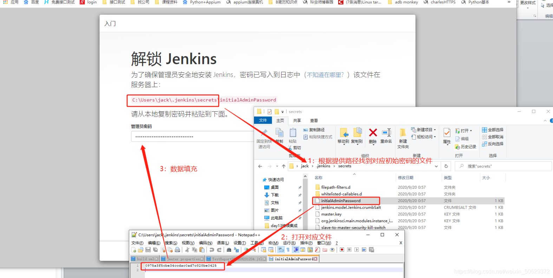This screenshot has height=278, width=553.
Task: Switch to the build.xml tab in Notepad++
Action: coord(145,259)
